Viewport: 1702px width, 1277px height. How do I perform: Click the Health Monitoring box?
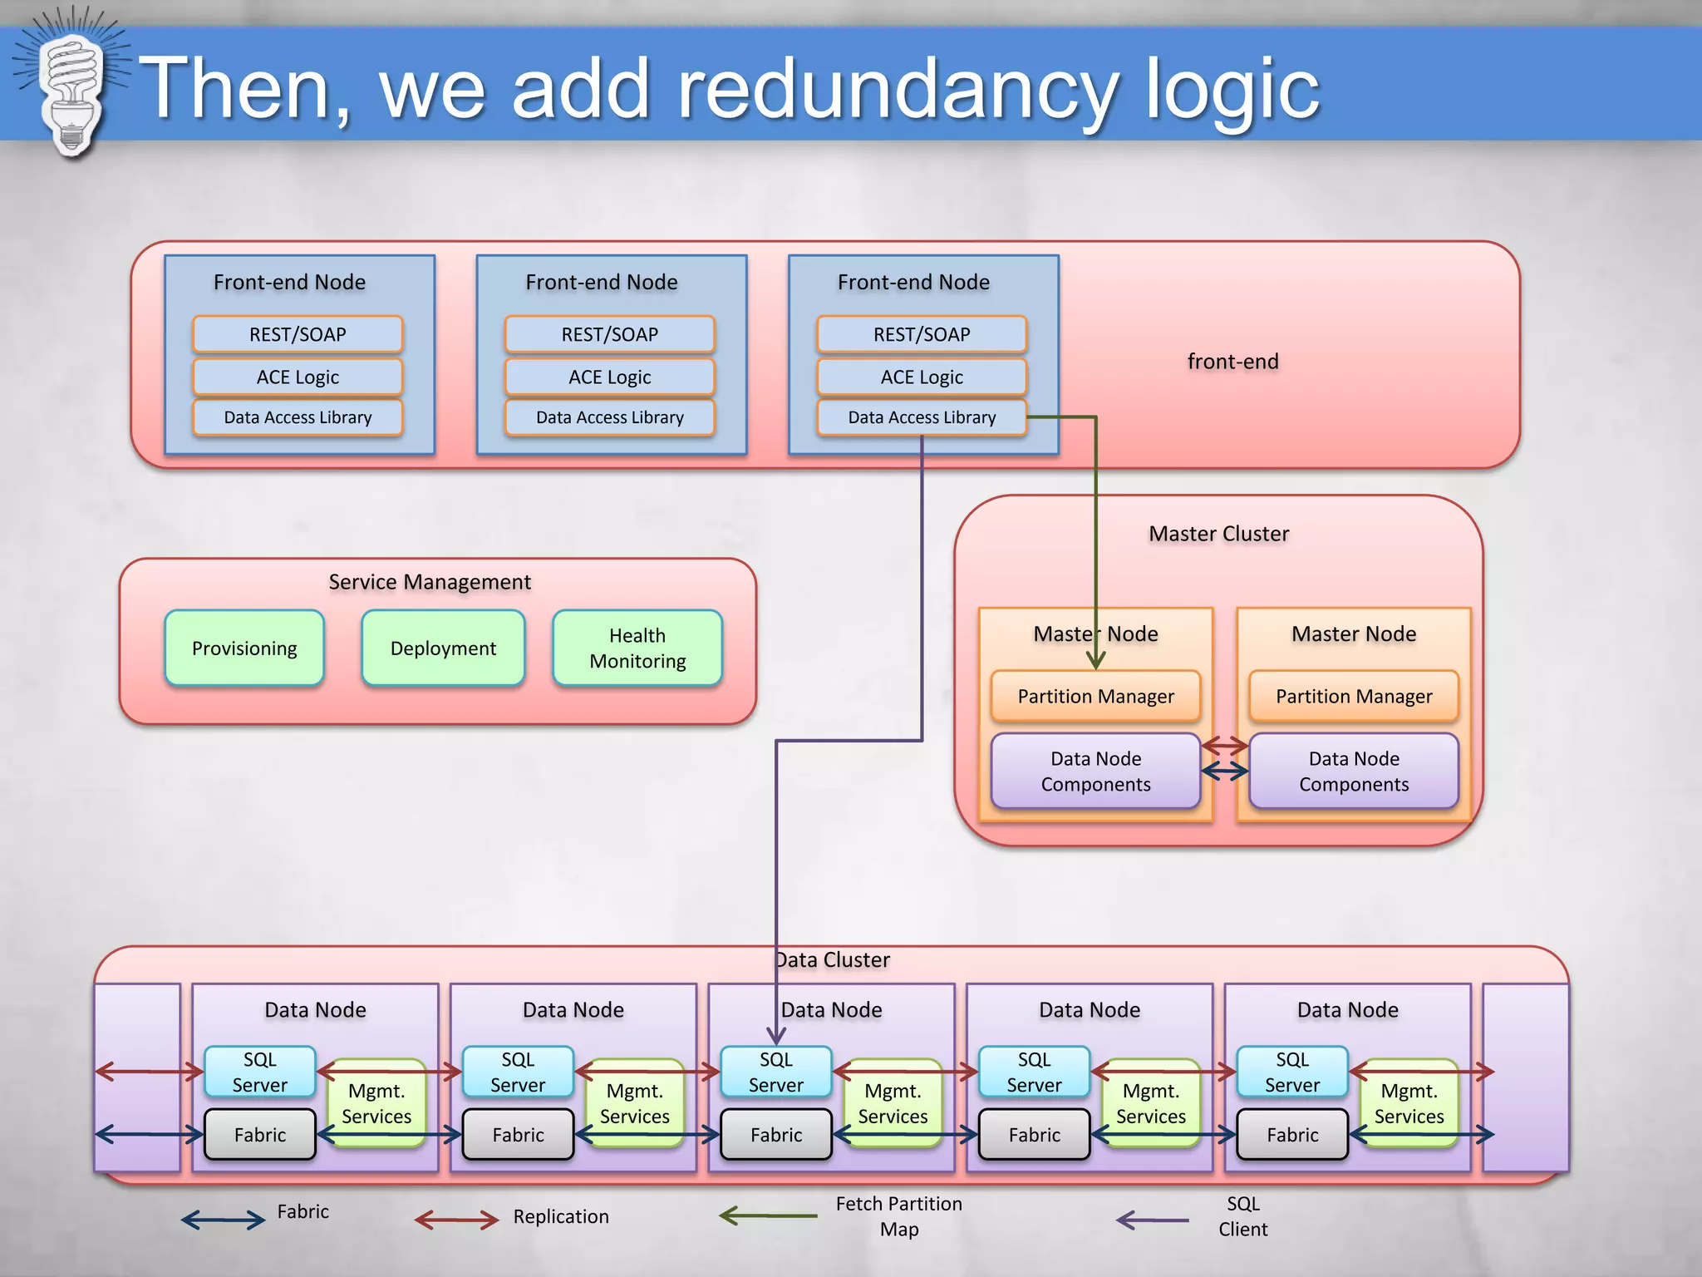[x=637, y=648]
